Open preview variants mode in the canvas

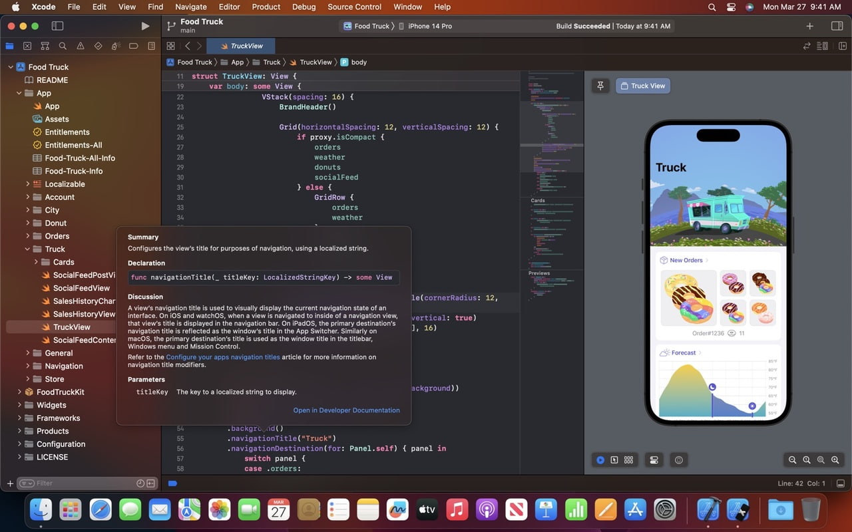(628, 460)
